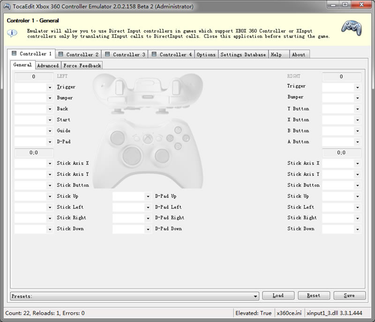Click the left Stick Button input field
Screen dimensions: 375x322
coord(30,185)
